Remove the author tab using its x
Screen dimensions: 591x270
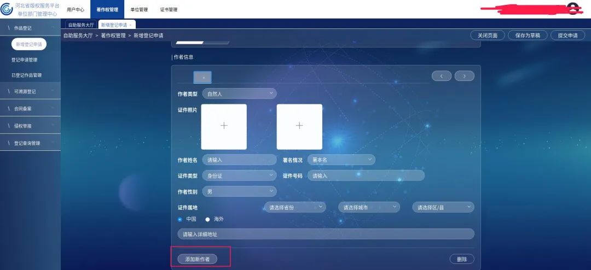coord(204,78)
